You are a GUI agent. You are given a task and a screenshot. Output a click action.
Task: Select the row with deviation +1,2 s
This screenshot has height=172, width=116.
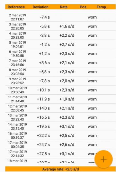coord(60,54)
